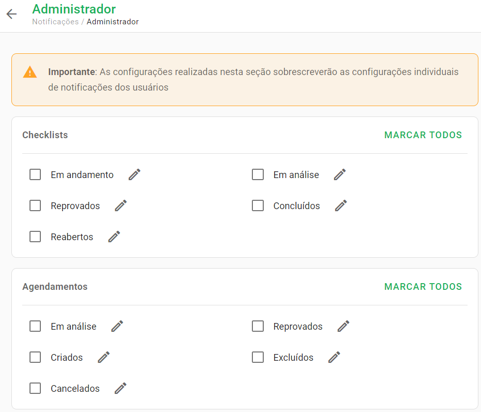Select the pencil icon beside Reabertos
The width and height of the screenshot is (481, 412).
pyautogui.click(x=114, y=237)
